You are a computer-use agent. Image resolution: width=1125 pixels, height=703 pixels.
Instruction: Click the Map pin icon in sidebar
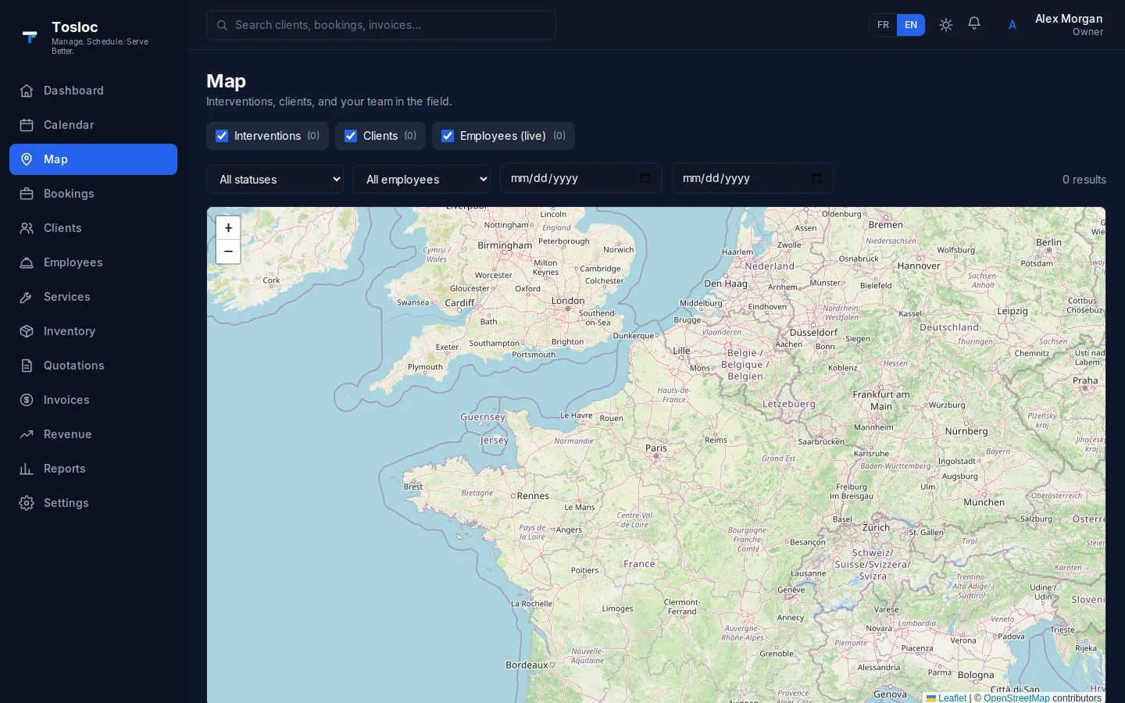coord(27,159)
